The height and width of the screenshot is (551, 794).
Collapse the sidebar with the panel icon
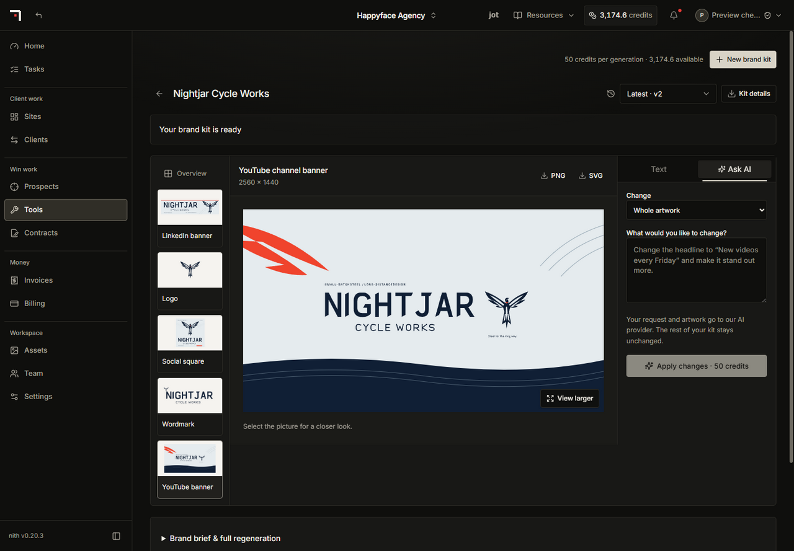click(x=116, y=536)
